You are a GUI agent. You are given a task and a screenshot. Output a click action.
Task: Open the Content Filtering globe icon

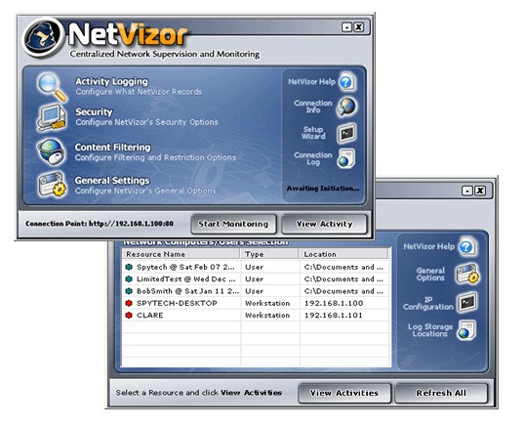[52, 151]
